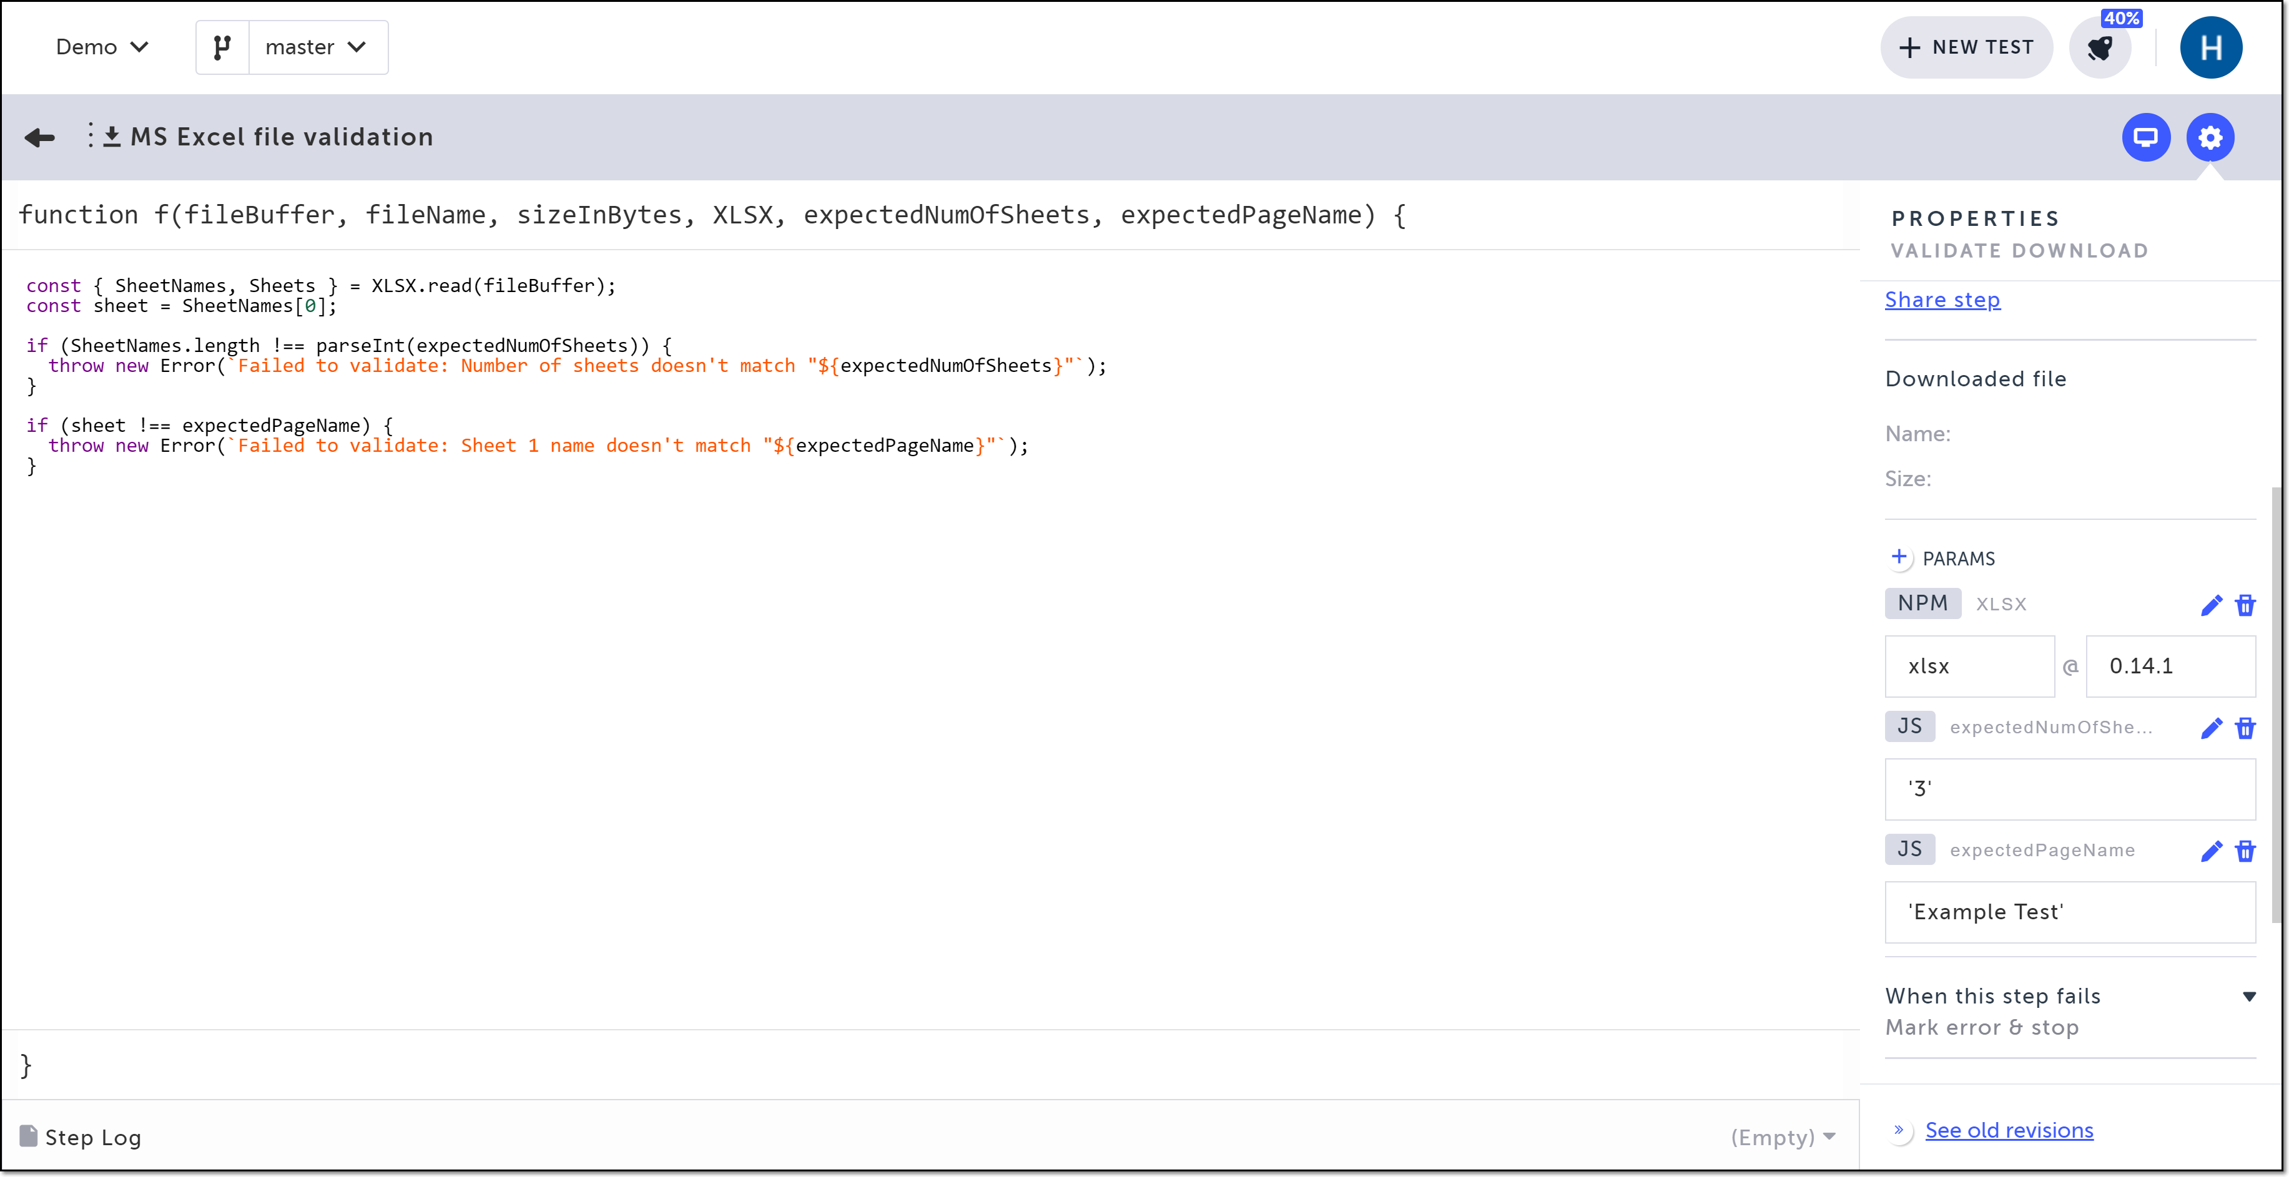Open the Demo project dropdown

coord(101,47)
